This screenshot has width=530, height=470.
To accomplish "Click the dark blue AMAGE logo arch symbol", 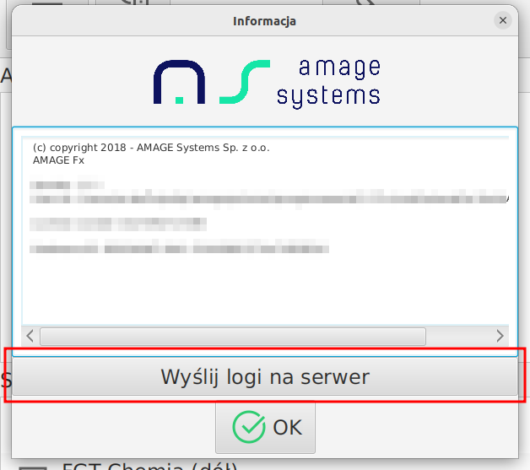I will point(178,82).
